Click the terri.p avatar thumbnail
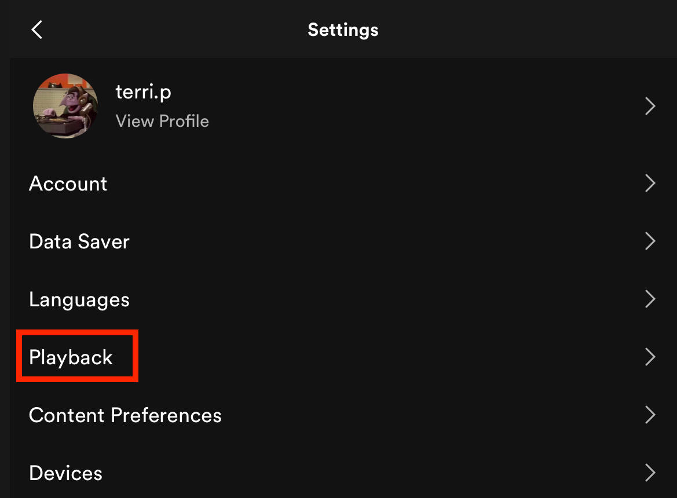 pyautogui.click(x=65, y=105)
